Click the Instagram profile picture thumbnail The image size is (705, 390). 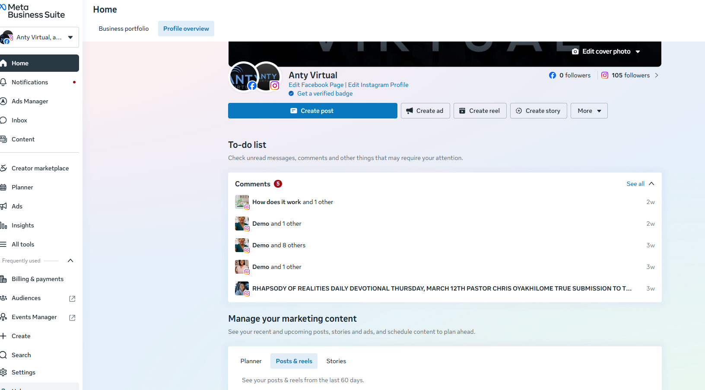point(267,77)
